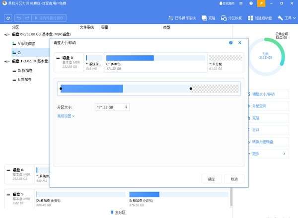Open the 克隆 clone tool in top toolbar

pyautogui.click(x=209, y=18)
